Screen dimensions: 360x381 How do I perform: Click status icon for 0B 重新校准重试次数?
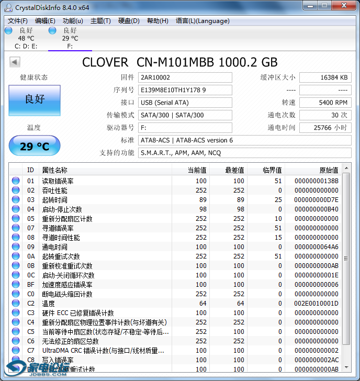[x=16, y=265]
